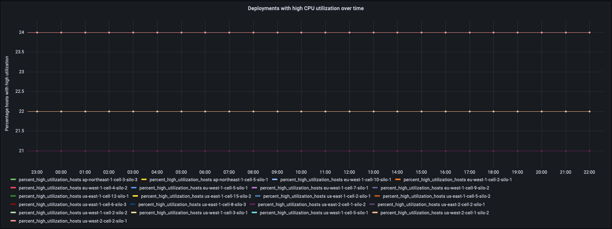612x229 pixels.
Task: Click the us-west-2-cell-2-silo-1 series color indicator
Action: click(x=13, y=221)
